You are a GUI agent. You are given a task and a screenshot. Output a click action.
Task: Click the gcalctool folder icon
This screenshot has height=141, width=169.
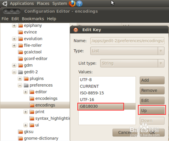(x=21, y=52)
